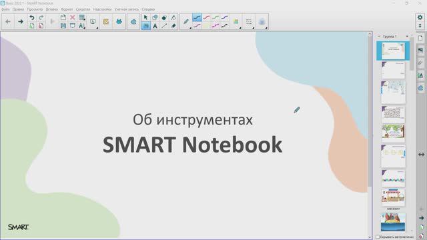
Task: Select the market stall slide thumbnail
Action: tap(393, 197)
